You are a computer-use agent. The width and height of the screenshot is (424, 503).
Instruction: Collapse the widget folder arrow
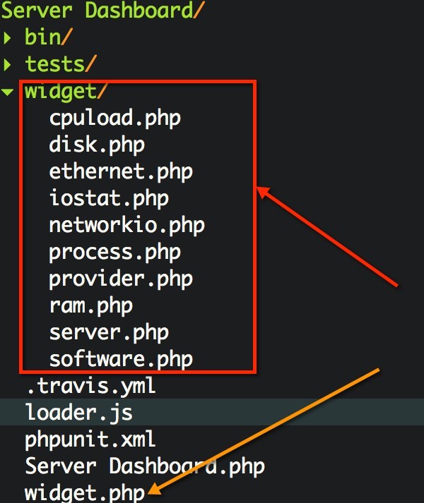pos(7,92)
